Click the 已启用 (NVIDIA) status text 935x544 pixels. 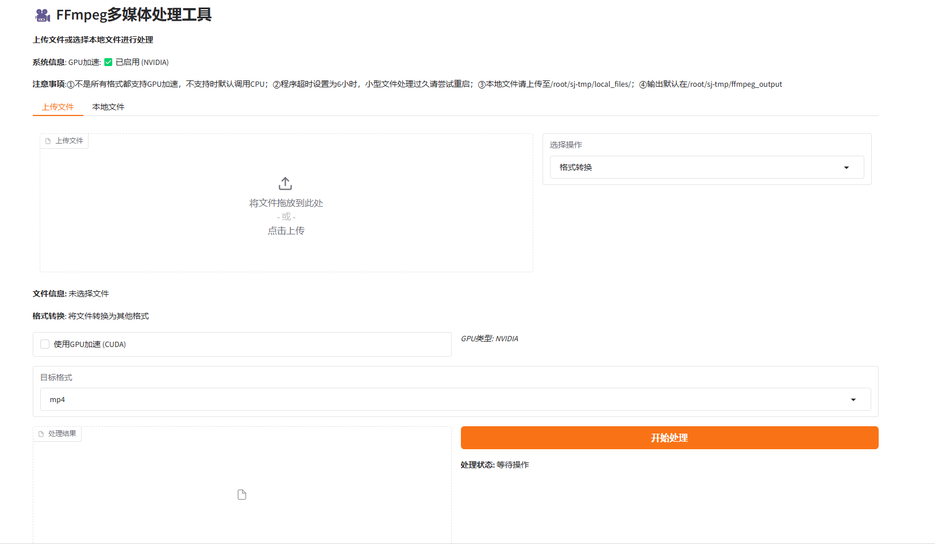coord(142,62)
